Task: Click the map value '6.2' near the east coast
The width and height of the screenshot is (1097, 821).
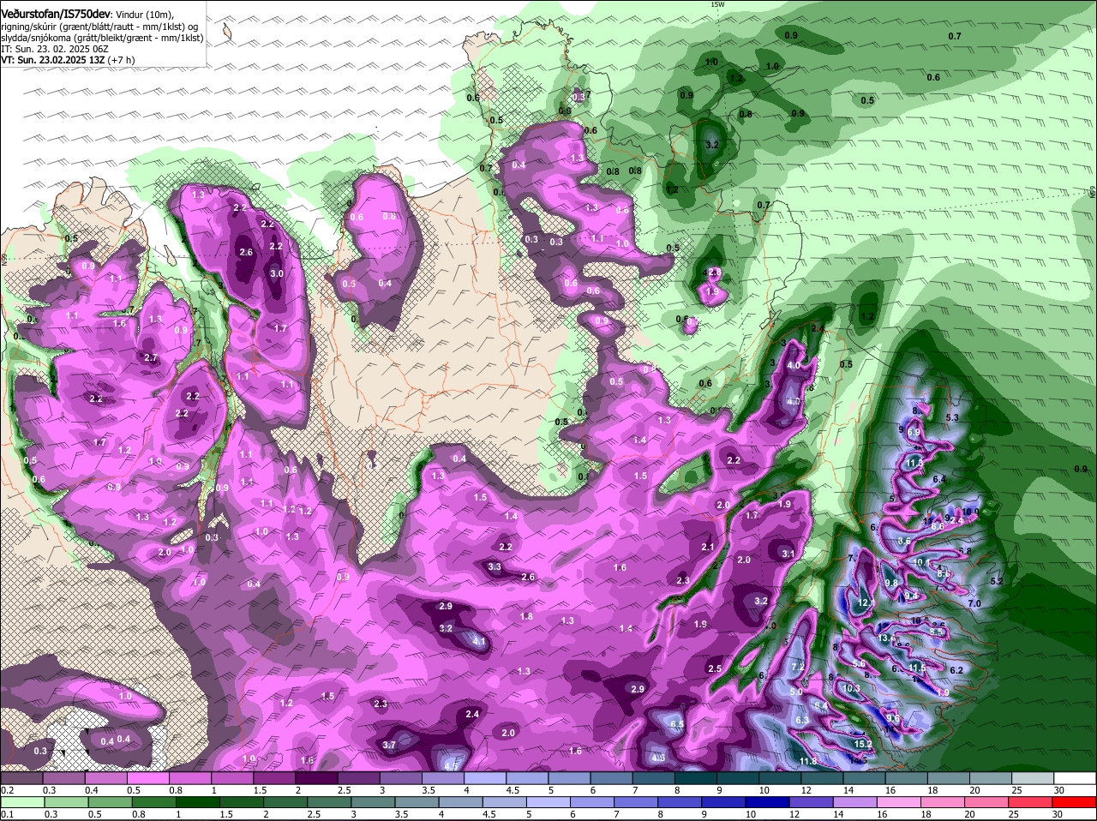Action: tap(957, 670)
